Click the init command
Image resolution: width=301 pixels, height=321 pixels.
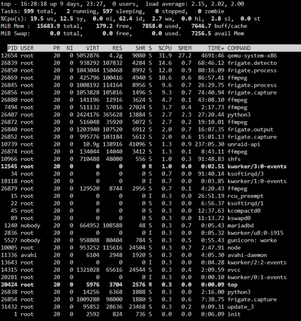(x=234, y=314)
